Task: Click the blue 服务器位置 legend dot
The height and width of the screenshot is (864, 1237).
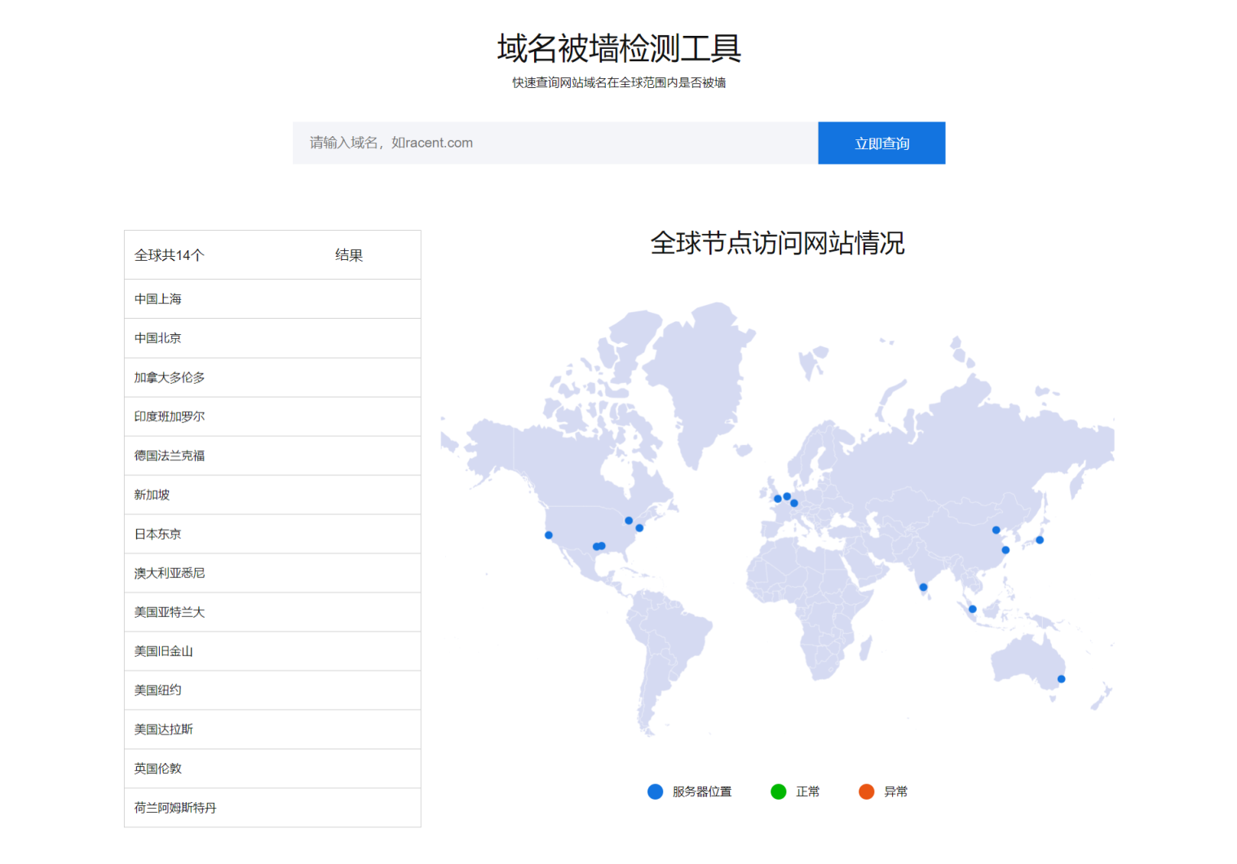Action: [655, 791]
